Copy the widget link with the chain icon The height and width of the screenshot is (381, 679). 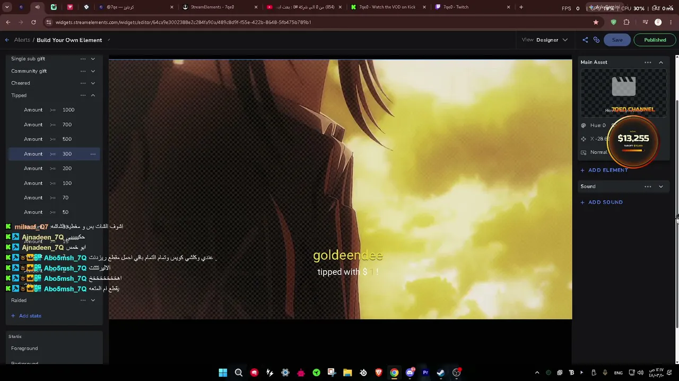(x=596, y=40)
